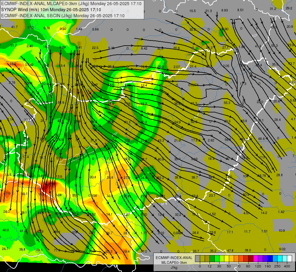Click the map value '8.93'
The image size is (296, 272).
[225, 10]
